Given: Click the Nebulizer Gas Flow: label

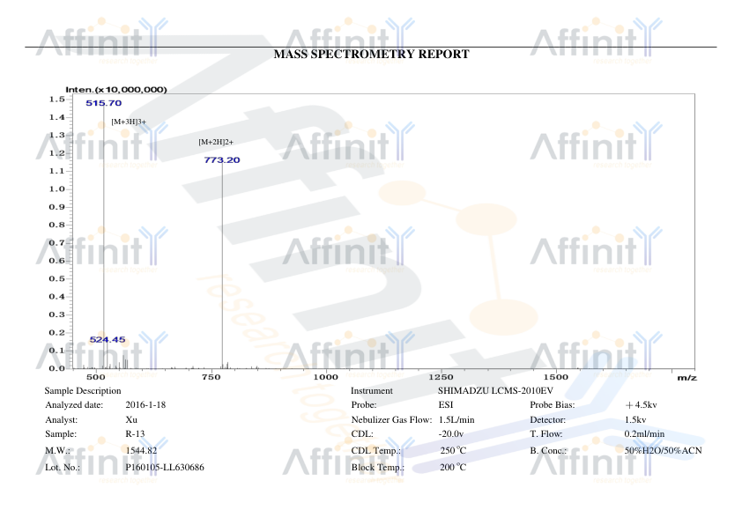Looking at the screenshot, I should (392, 420).
